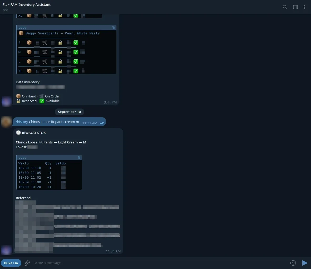Click the Baggy Sweatpants — Pearl White Misty title
Image resolution: width=311 pixels, height=269 pixels.
[x=63, y=33]
